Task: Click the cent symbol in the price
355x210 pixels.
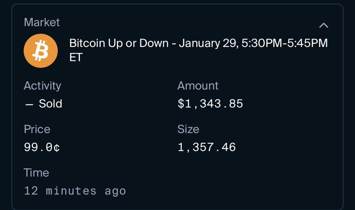Action: point(56,147)
